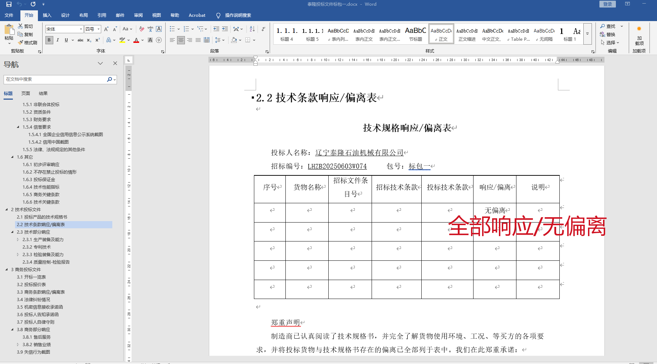Align text to the right
This screenshot has height=364, width=657.
190,40
